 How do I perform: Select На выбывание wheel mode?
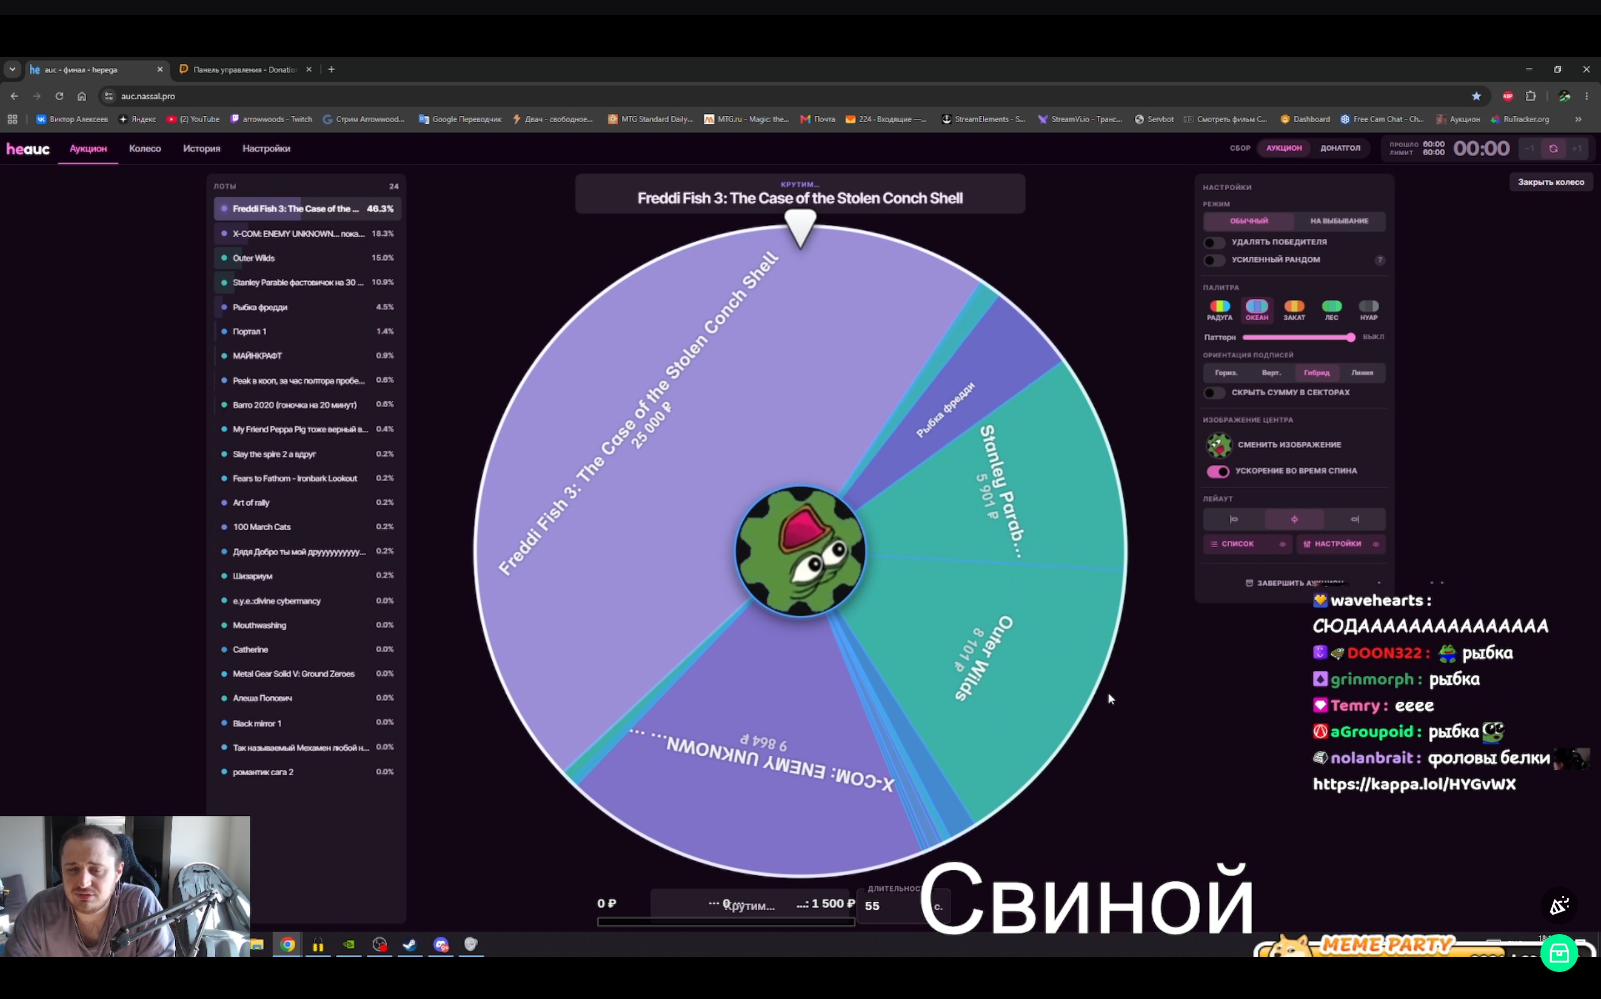(x=1339, y=221)
